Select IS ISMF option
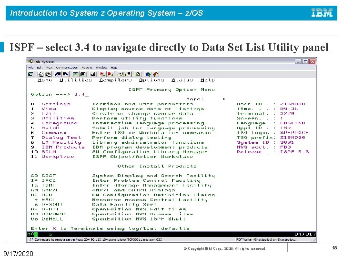This screenshot has height=257, width=343. tap(48, 186)
